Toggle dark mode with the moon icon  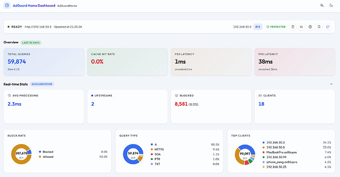[x=331, y=5]
